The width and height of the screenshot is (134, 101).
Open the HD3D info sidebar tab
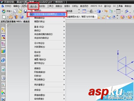pyautogui.click(x=3, y=60)
